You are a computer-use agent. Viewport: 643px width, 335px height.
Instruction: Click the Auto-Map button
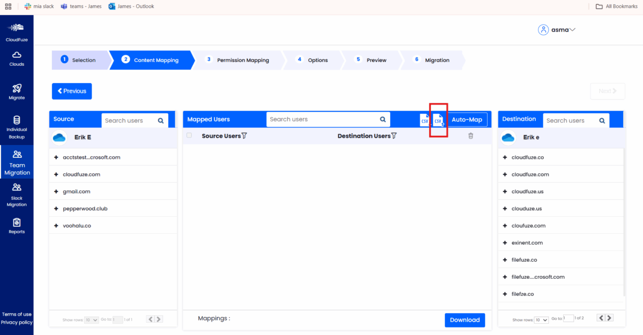tap(467, 119)
